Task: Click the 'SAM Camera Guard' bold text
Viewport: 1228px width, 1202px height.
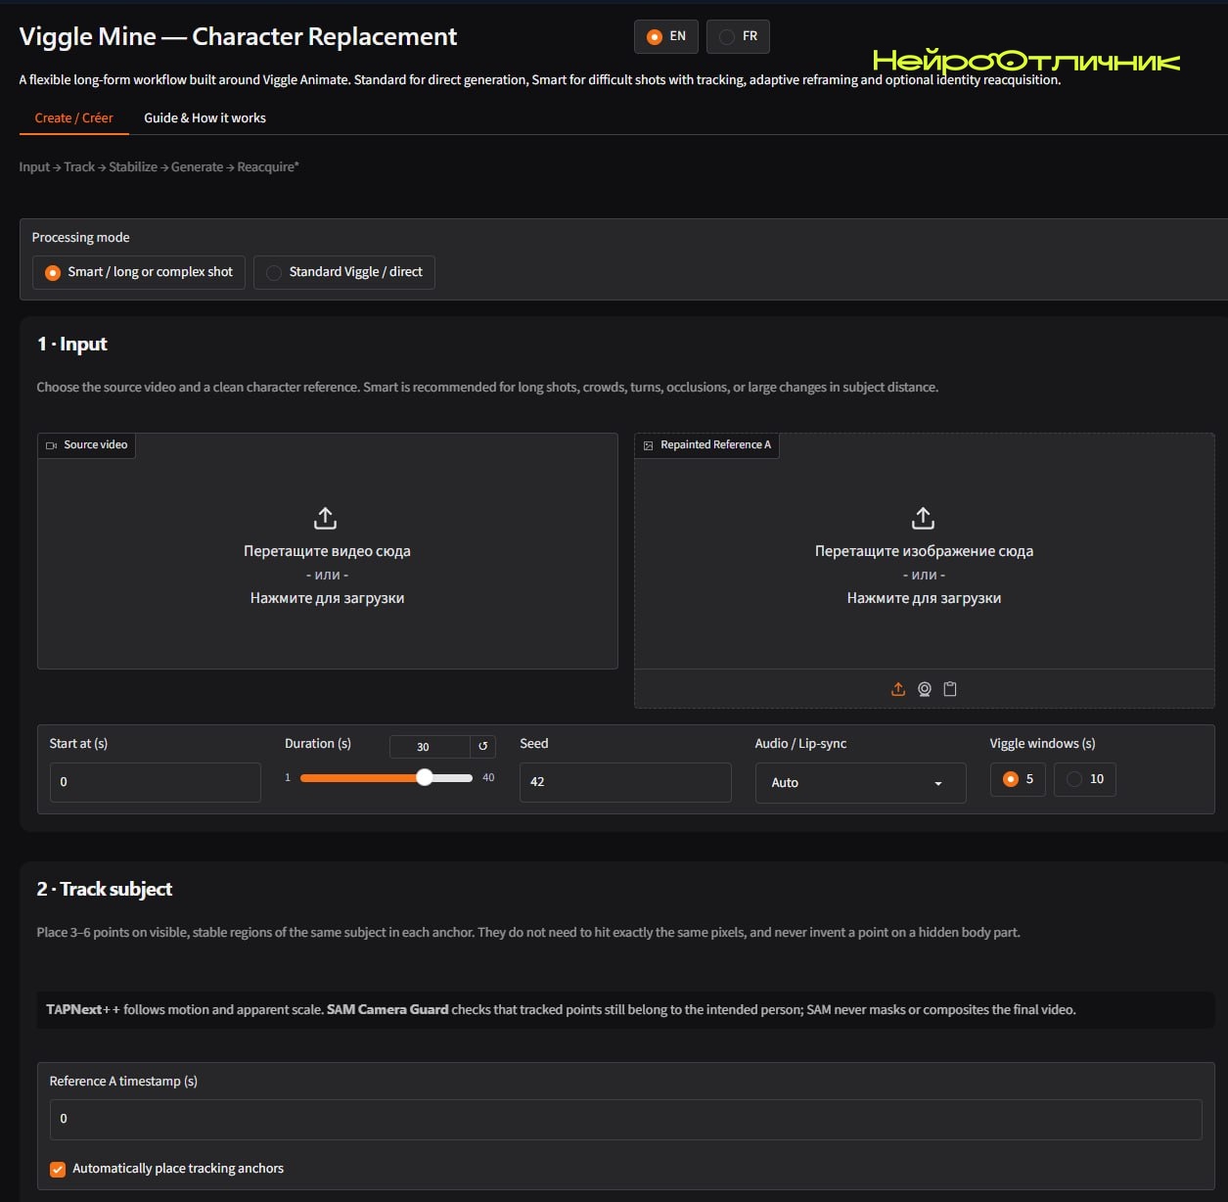Action: coord(387,1010)
